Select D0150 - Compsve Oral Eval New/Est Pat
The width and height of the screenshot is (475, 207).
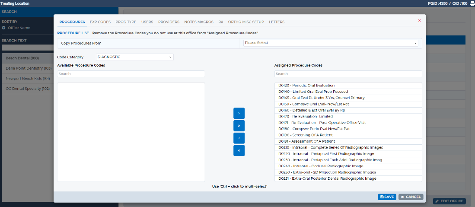pyautogui.click(x=348, y=104)
